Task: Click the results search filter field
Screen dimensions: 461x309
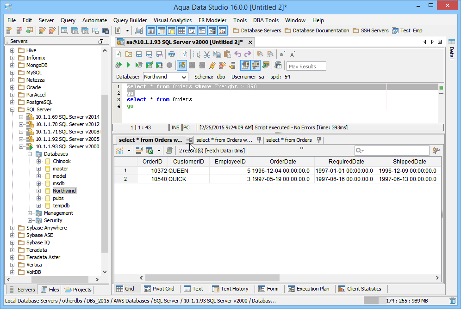Action: (x=392, y=151)
